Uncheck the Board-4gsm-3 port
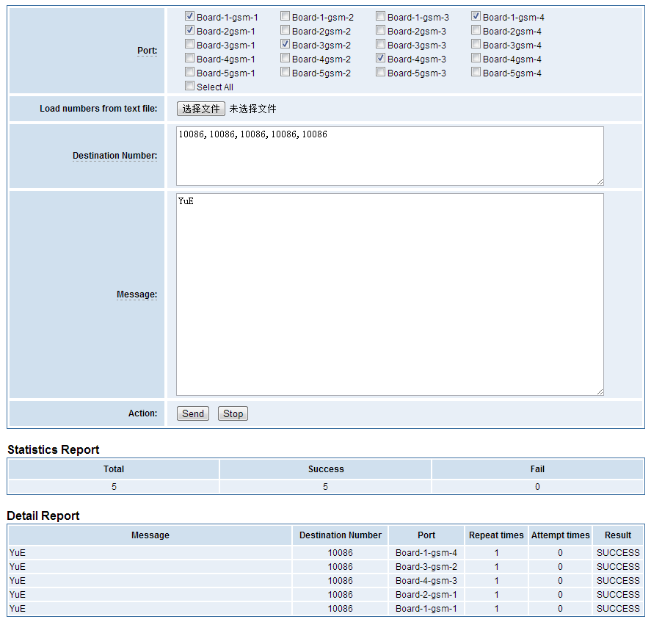The width and height of the screenshot is (651, 622). tap(381, 58)
